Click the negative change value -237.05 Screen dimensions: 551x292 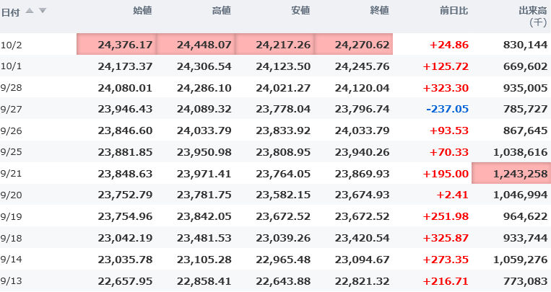click(447, 109)
